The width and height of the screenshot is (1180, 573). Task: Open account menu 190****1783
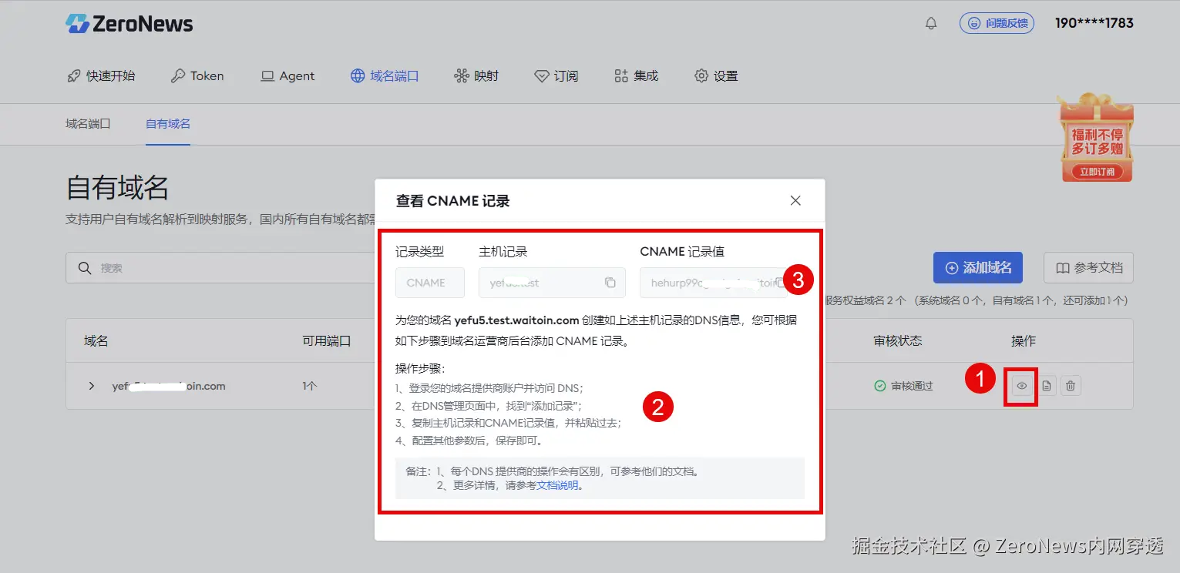1094,23
